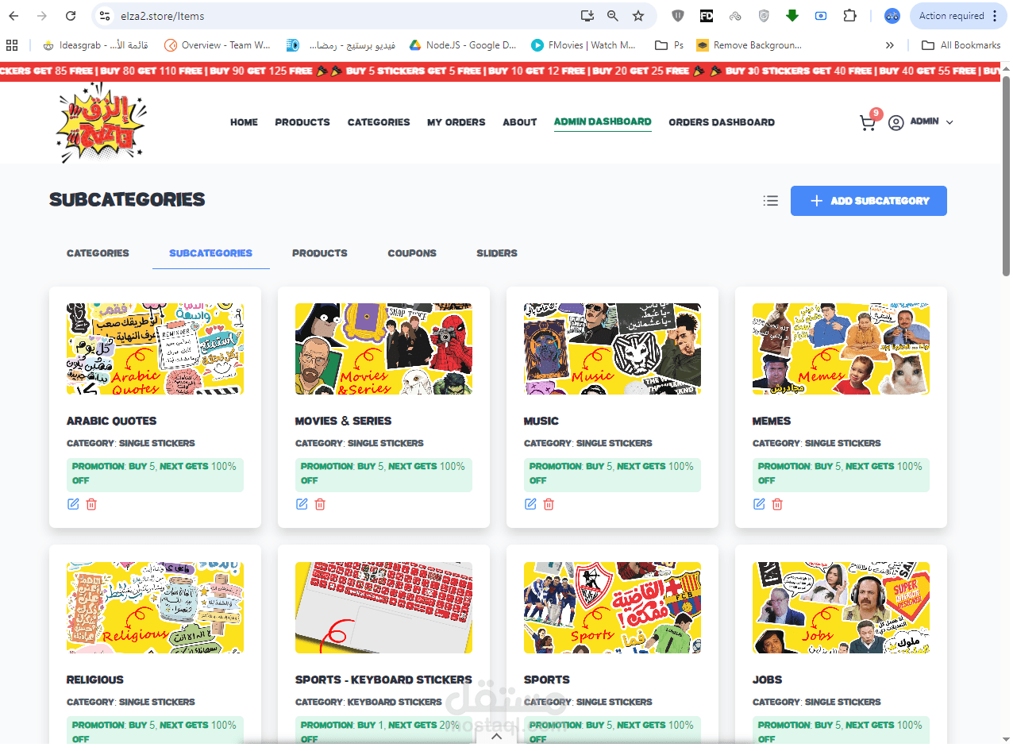This screenshot has height=751, width=1013.
Task: Open the Products admin tab
Action: (320, 253)
